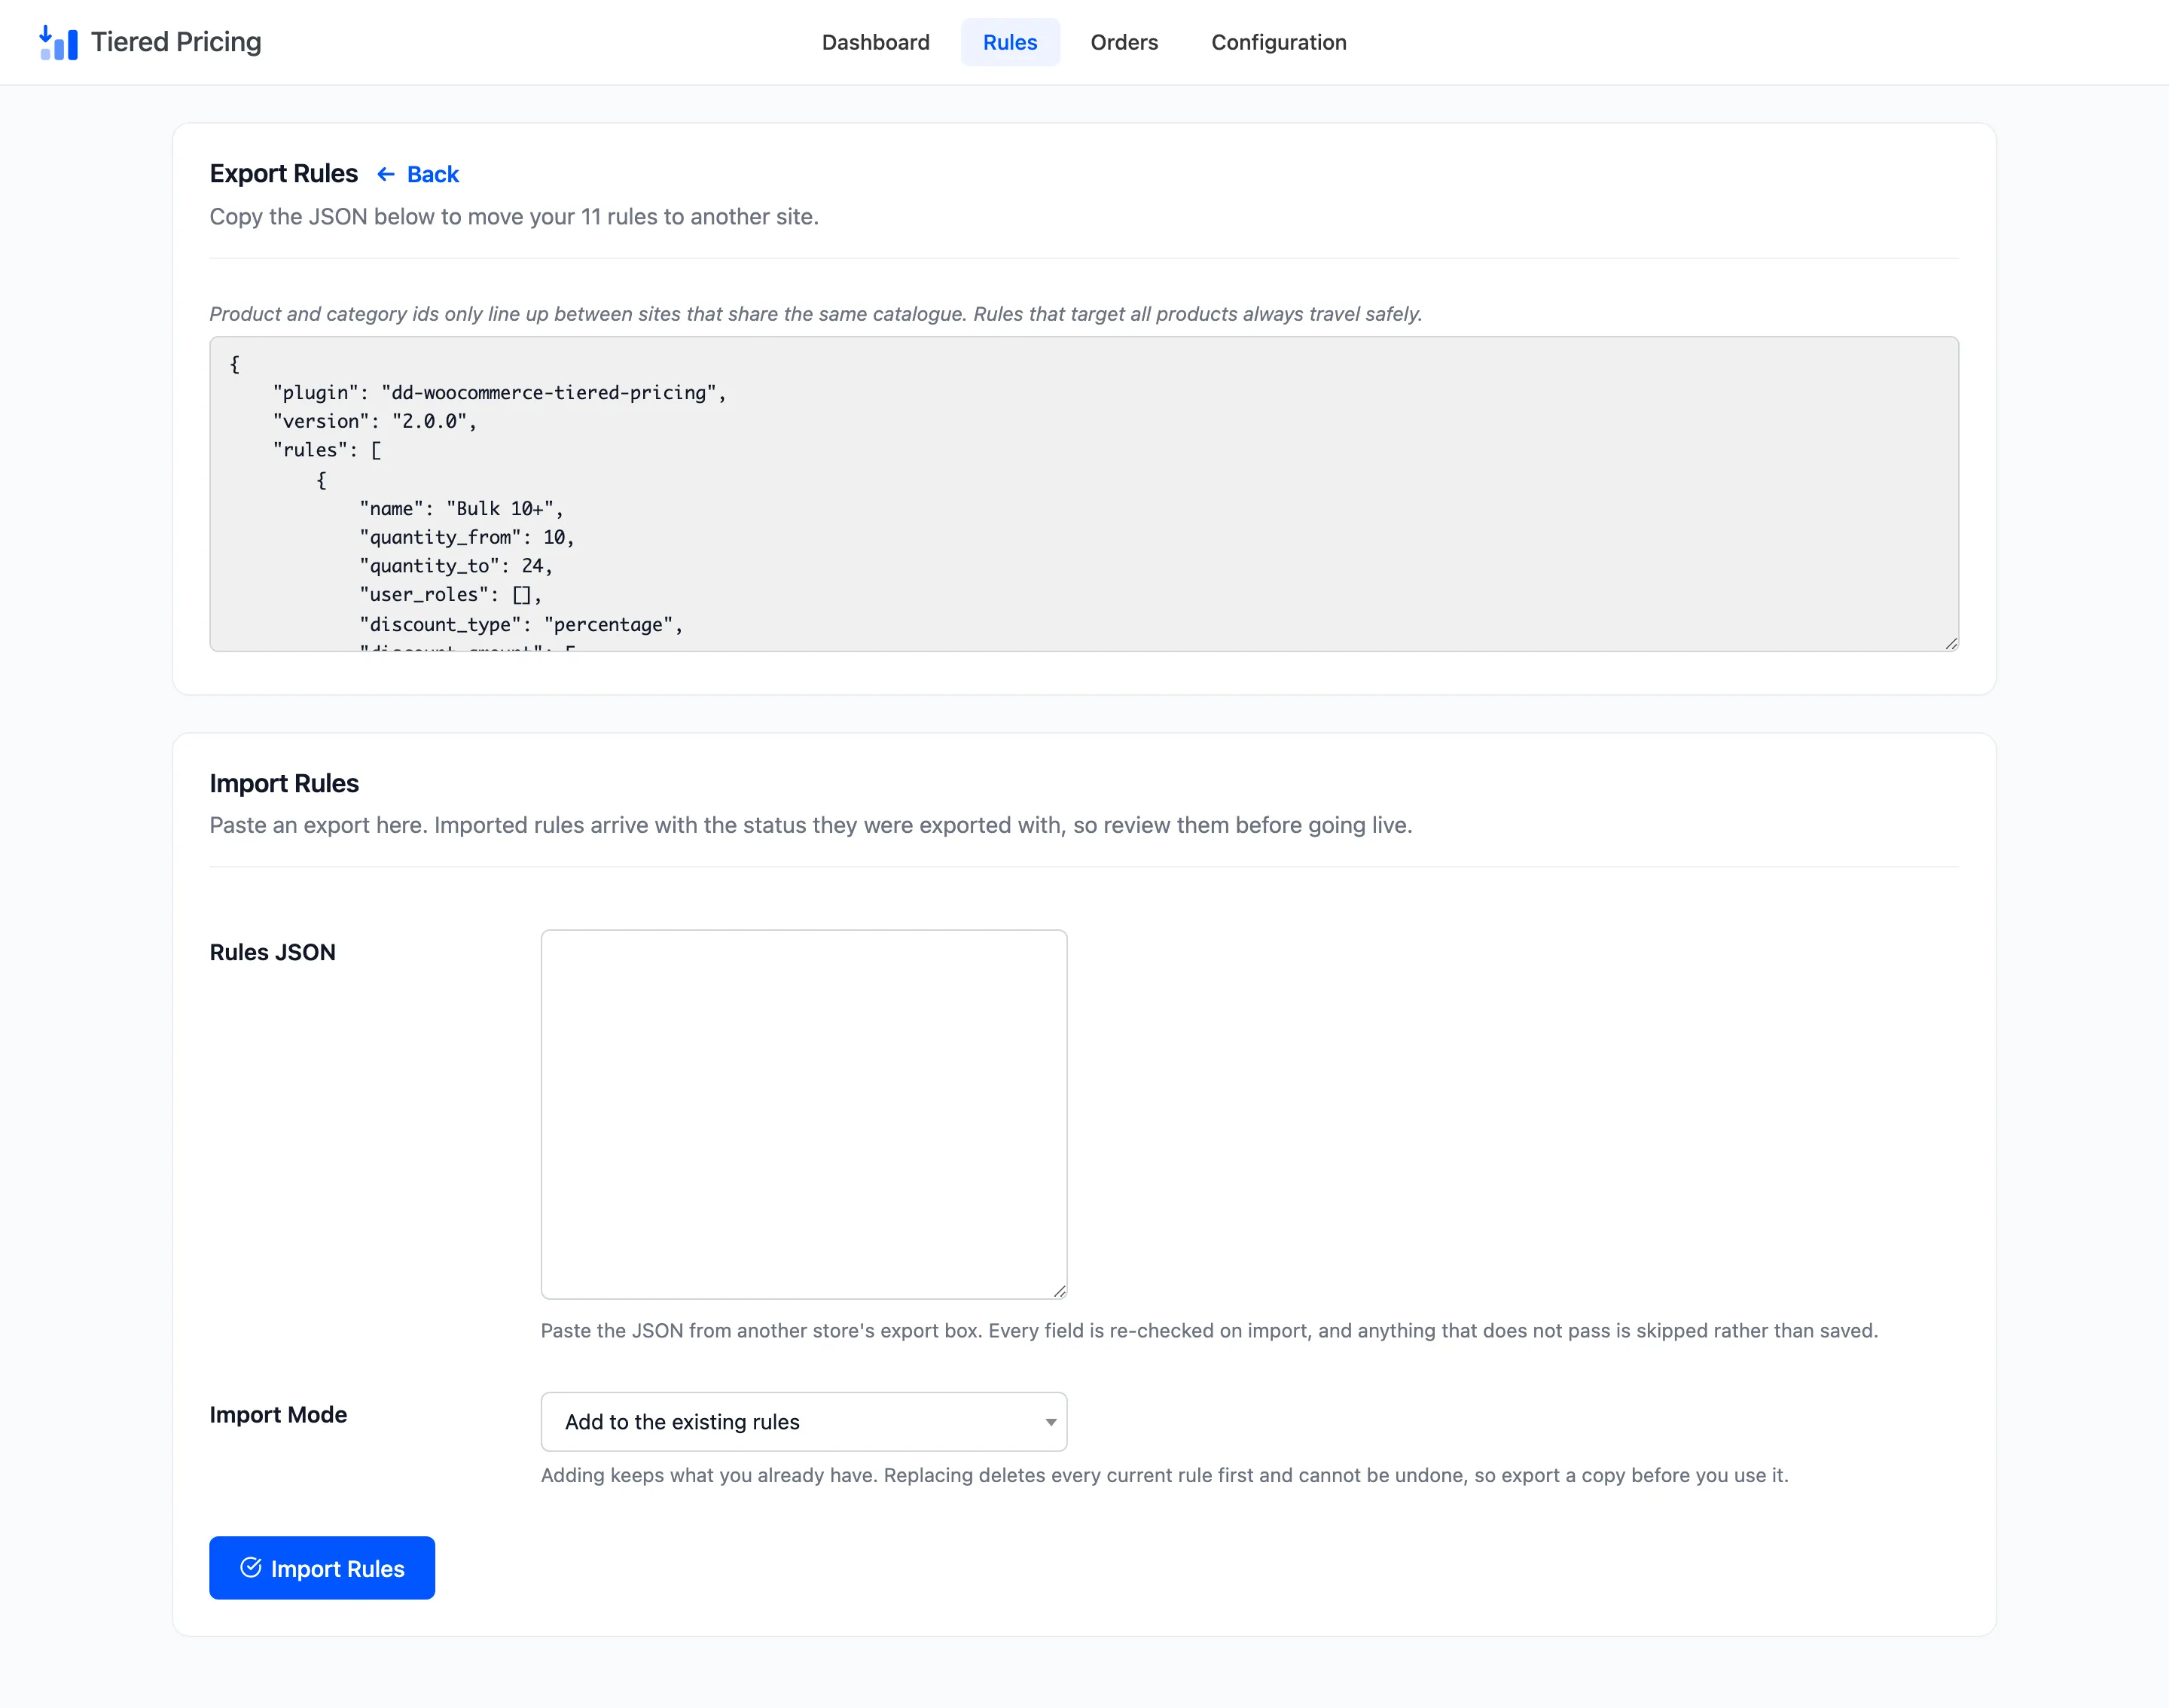Open the Import Mode dropdown
The width and height of the screenshot is (2169, 1708).
point(803,1421)
